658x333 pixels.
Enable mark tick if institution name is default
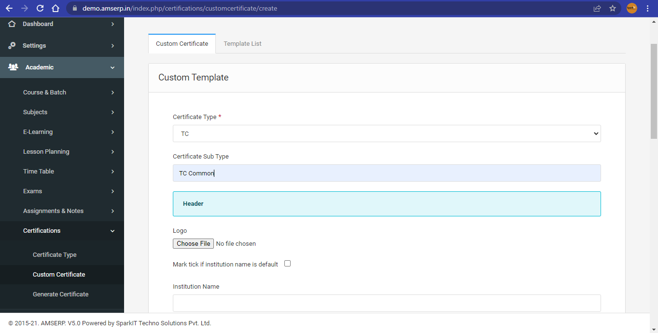coord(287,263)
